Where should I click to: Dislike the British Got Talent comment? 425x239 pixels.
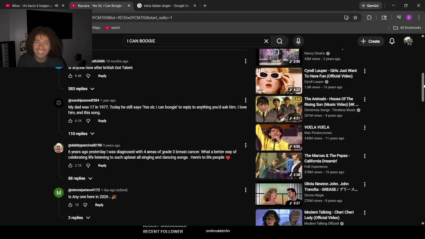(88, 76)
